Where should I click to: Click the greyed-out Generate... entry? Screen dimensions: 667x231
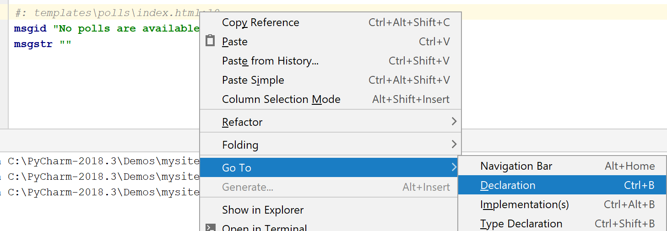coord(248,187)
